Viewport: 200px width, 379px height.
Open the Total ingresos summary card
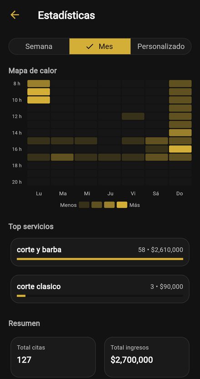tap(147, 357)
